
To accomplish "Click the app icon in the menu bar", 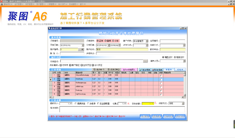I will pos(2,4).
